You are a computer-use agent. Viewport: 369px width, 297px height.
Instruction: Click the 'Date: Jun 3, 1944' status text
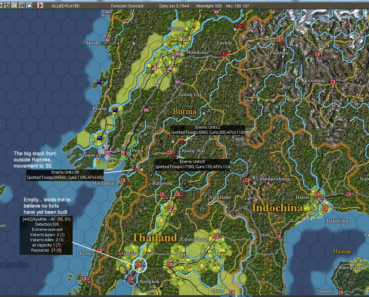[x=174, y=6]
